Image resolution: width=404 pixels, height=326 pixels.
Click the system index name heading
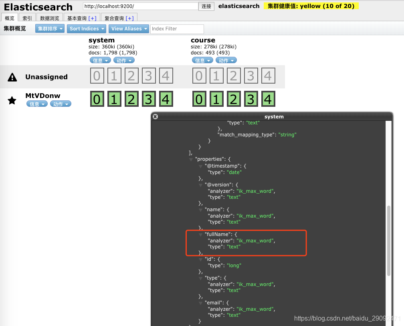(x=101, y=40)
